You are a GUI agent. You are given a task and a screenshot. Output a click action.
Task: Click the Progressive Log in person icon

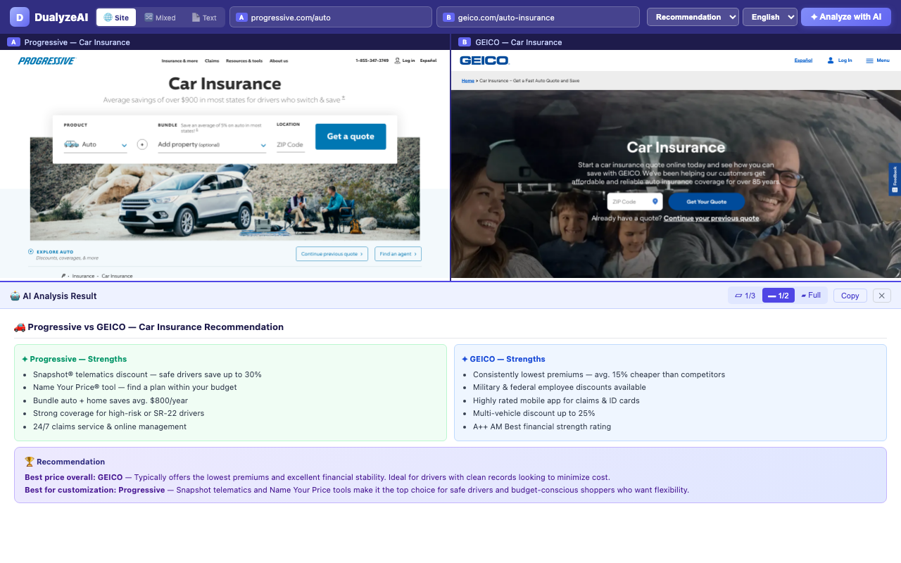pos(398,61)
